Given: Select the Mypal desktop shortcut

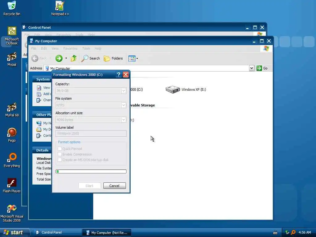Looking at the screenshot, I should (x=12, y=59).
